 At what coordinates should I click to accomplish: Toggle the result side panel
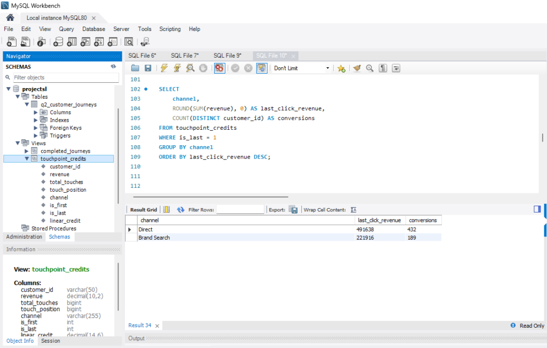[537, 209]
